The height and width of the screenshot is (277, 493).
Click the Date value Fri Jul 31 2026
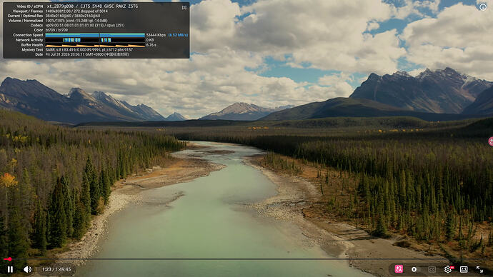87,54
